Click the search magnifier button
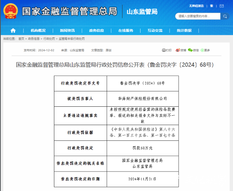Viewport: 233px width, 191px height. point(225,16)
